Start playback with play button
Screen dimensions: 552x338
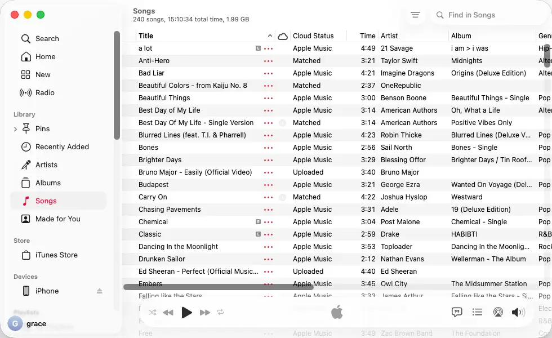coord(186,312)
